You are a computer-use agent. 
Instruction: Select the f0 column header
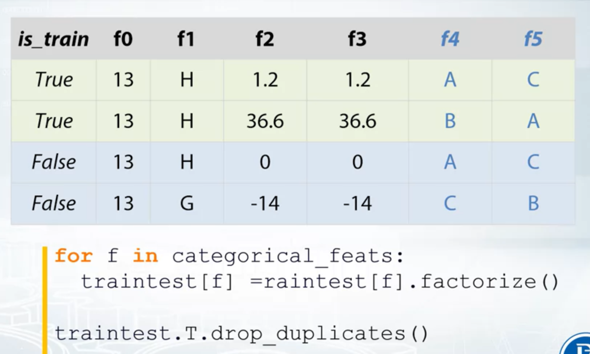tap(123, 39)
